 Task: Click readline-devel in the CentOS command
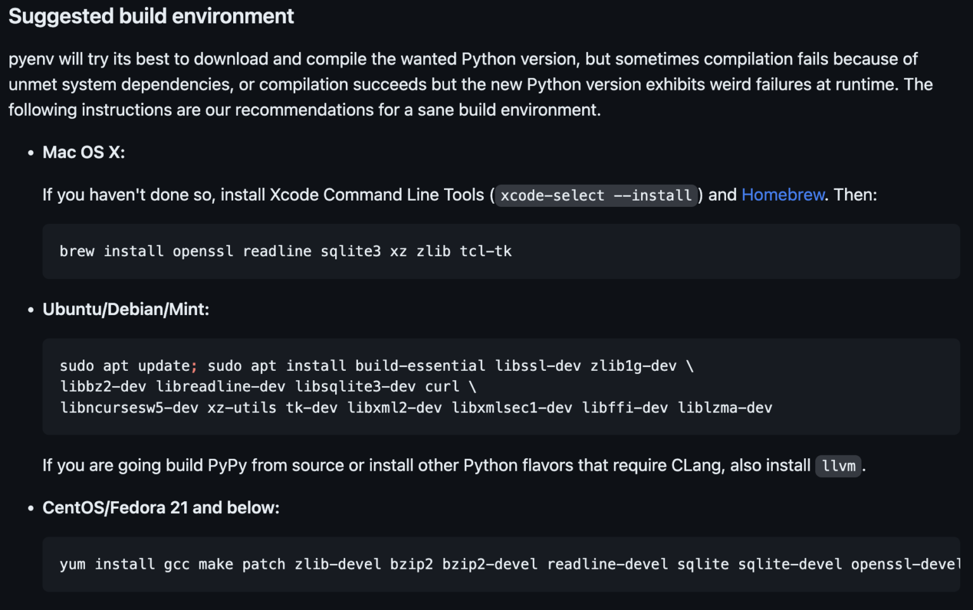(608, 564)
